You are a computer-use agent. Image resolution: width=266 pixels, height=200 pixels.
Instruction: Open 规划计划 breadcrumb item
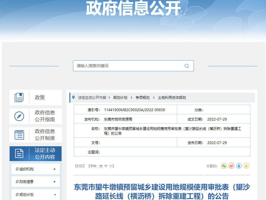pos(120,98)
